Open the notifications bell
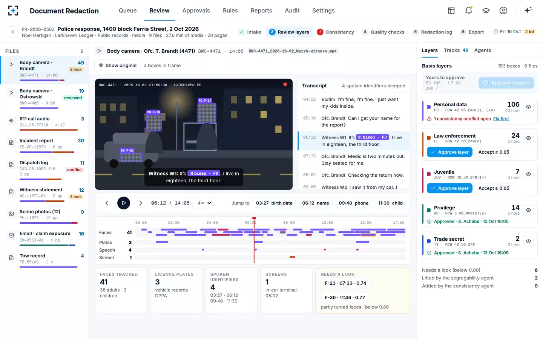This screenshot has height=339, width=543. point(469,11)
